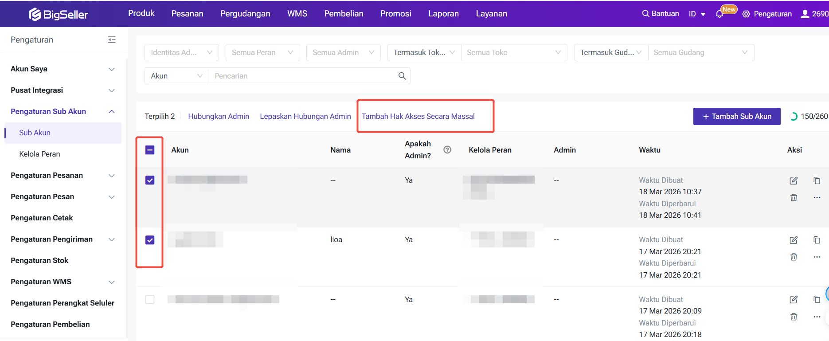Open more options for lioa row

pos(817,257)
